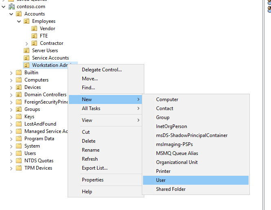Select the LostAndFound tree label

(x=40, y=124)
